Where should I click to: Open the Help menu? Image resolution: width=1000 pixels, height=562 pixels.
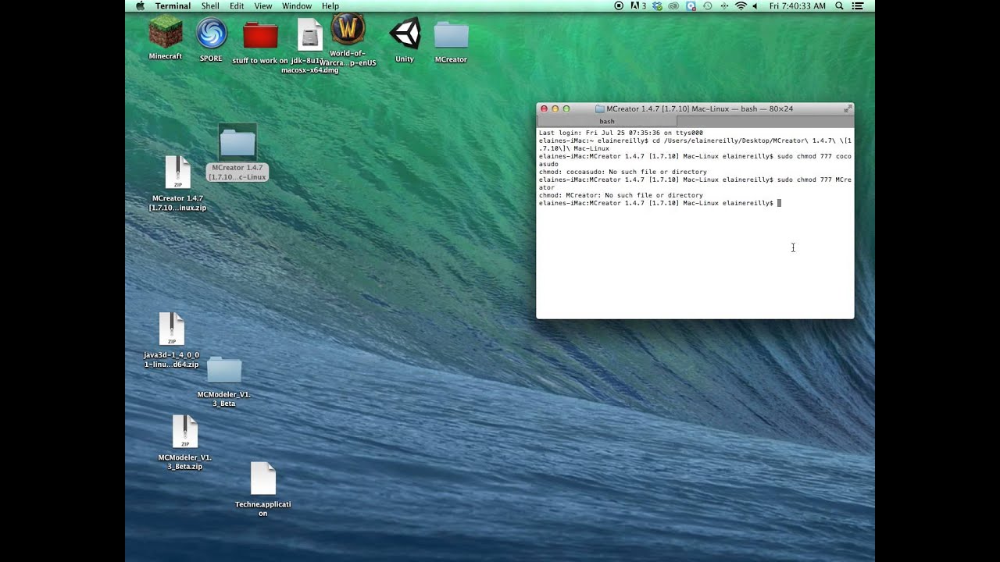[330, 5]
